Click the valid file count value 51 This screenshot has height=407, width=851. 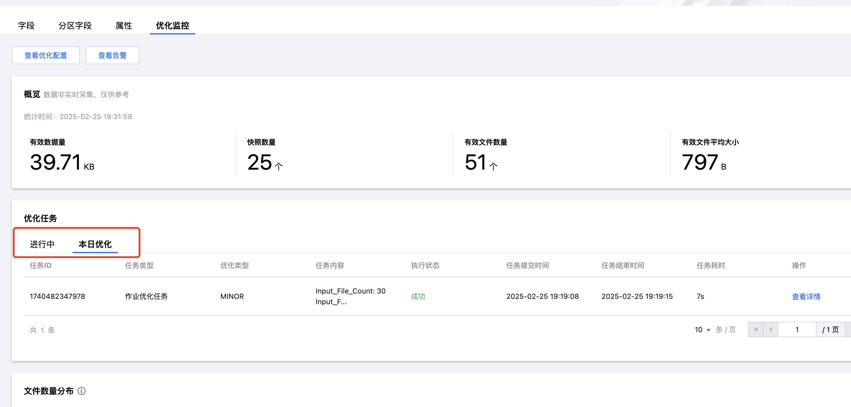coord(475,162)
